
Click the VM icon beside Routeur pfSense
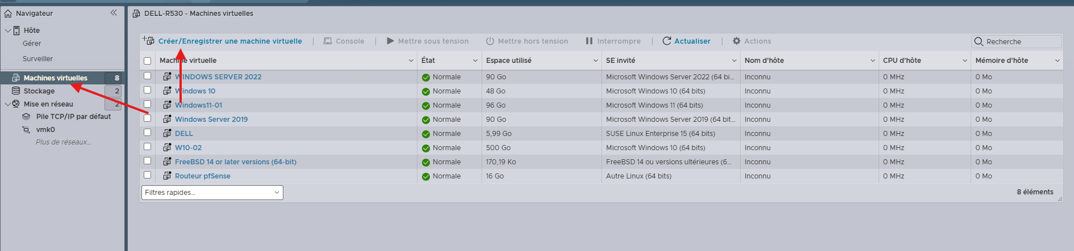[167, 176]
